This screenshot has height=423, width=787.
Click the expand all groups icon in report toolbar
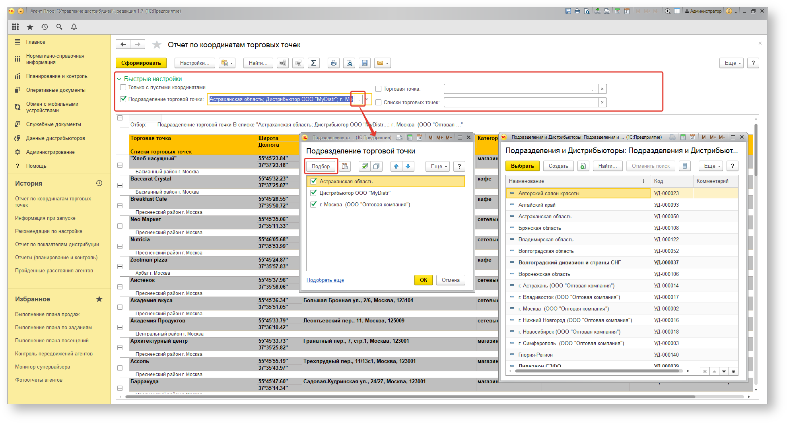click(x=298, y=63)
